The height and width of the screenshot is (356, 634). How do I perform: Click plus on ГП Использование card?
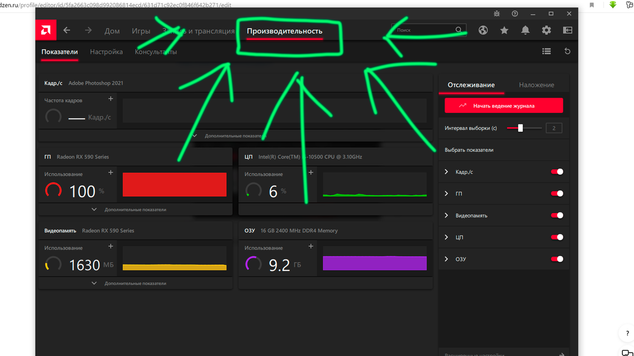point(110,172)
